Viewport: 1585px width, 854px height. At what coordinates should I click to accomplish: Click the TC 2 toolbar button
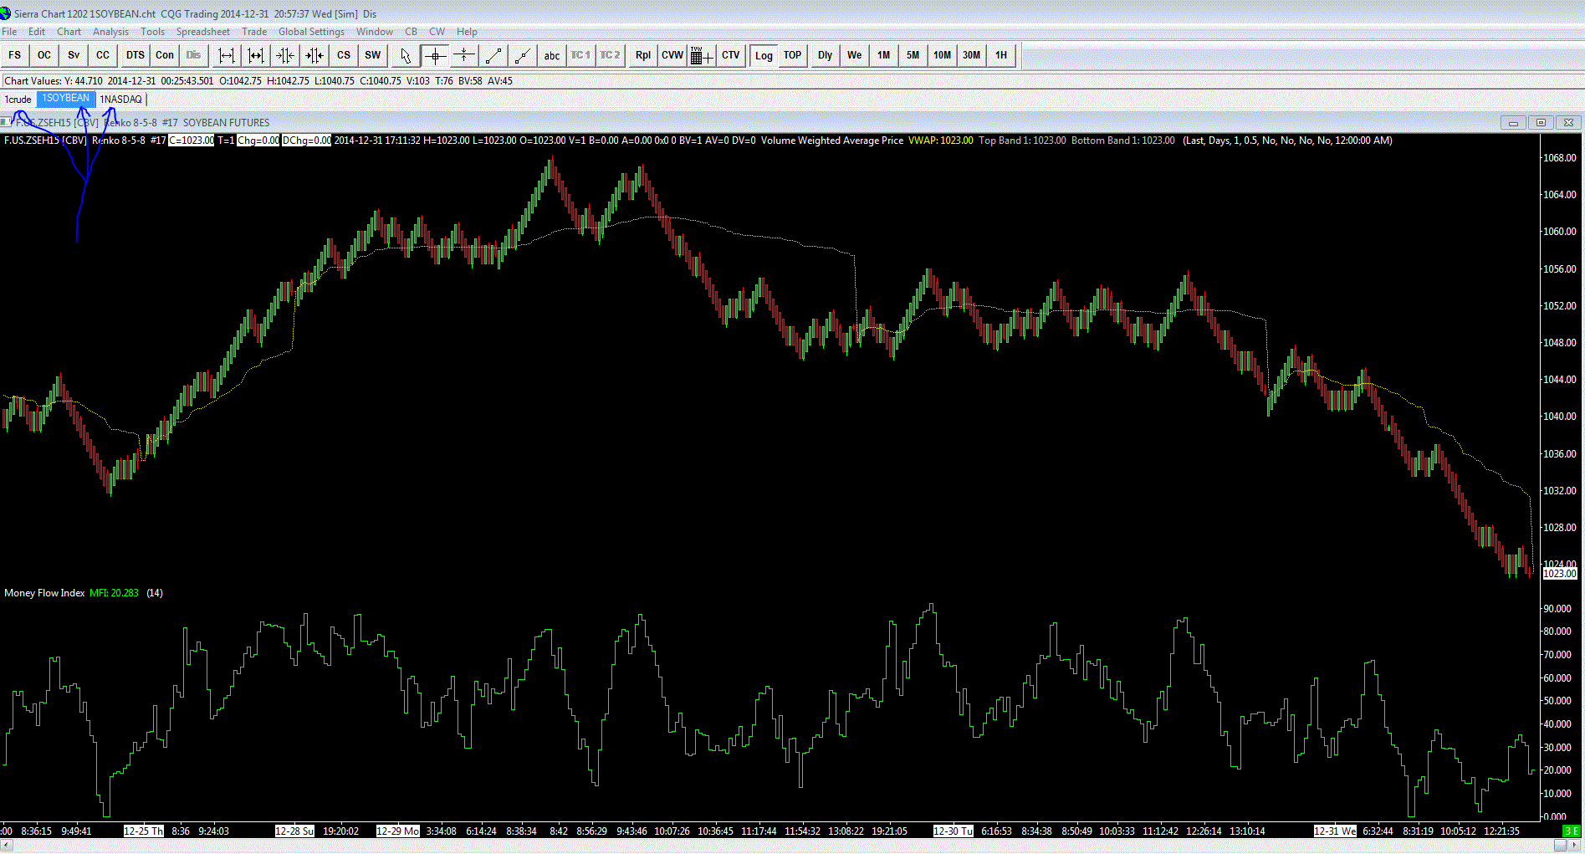tap(610, 55)
